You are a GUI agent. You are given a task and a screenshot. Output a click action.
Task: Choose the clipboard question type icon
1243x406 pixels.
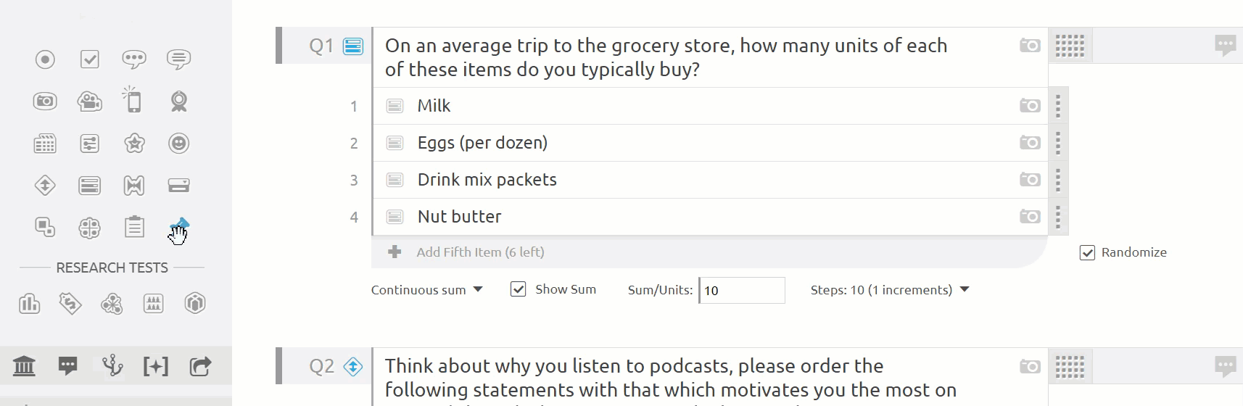coord(134,227)
